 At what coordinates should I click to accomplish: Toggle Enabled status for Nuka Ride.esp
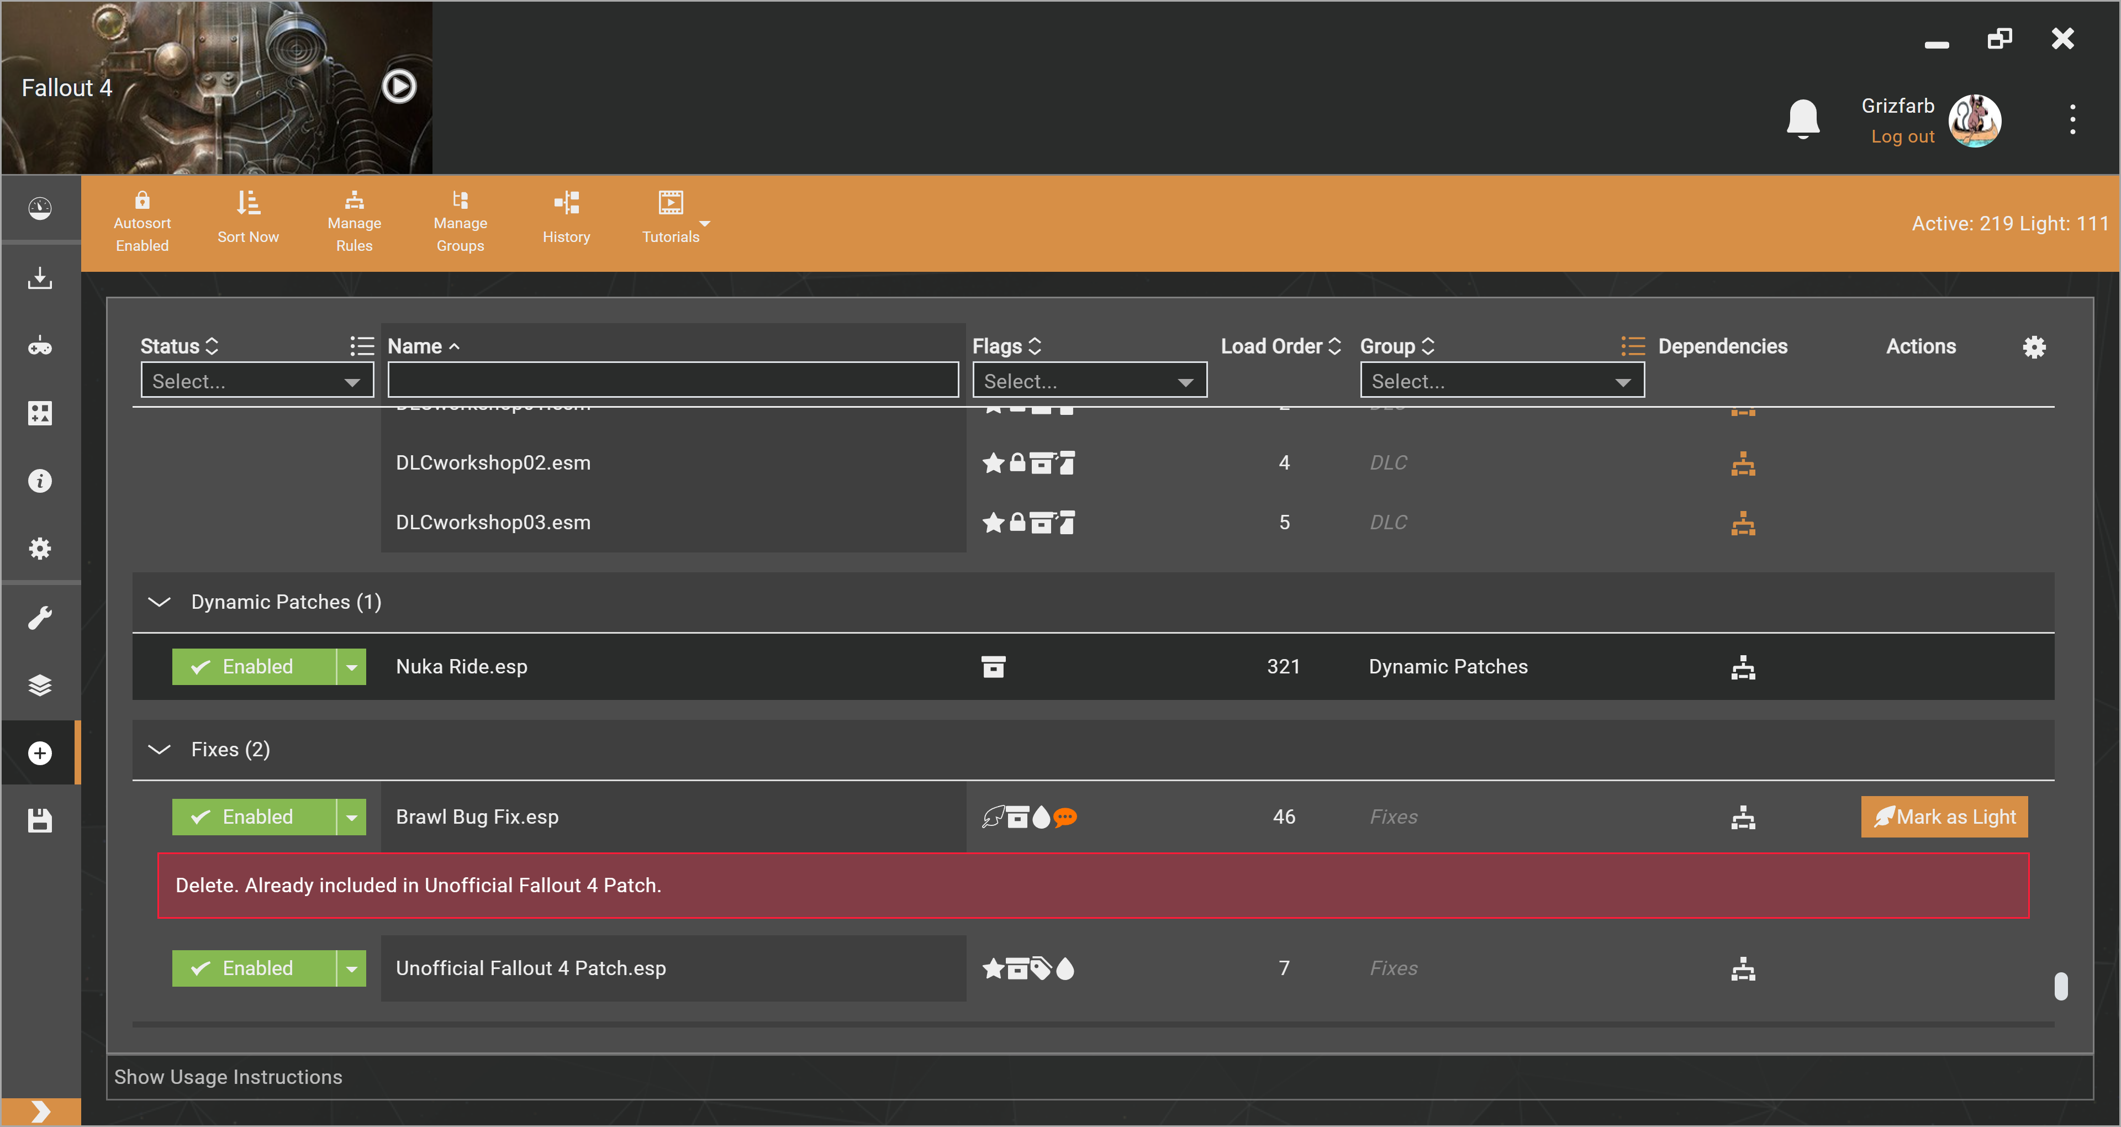[x=254, y=666]
